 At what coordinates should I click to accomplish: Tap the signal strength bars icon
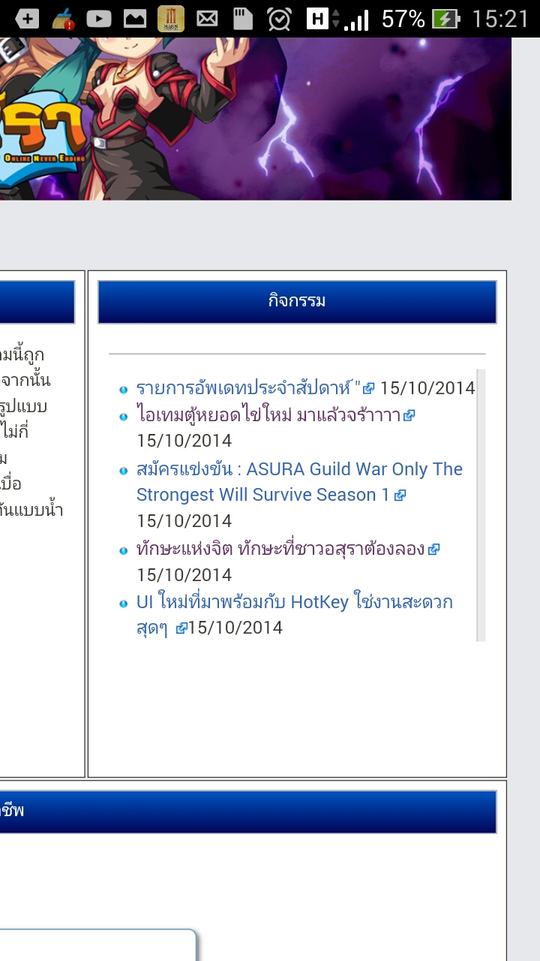tap(356, 20)
